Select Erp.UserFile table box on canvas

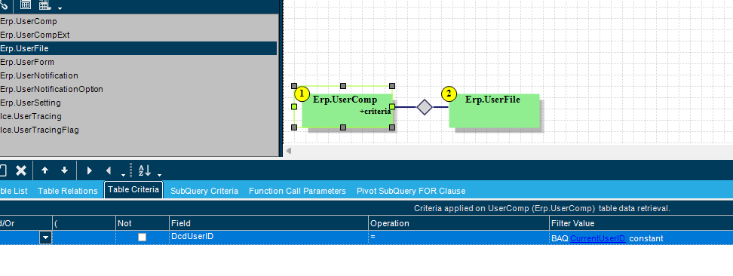tap(494, 110)
